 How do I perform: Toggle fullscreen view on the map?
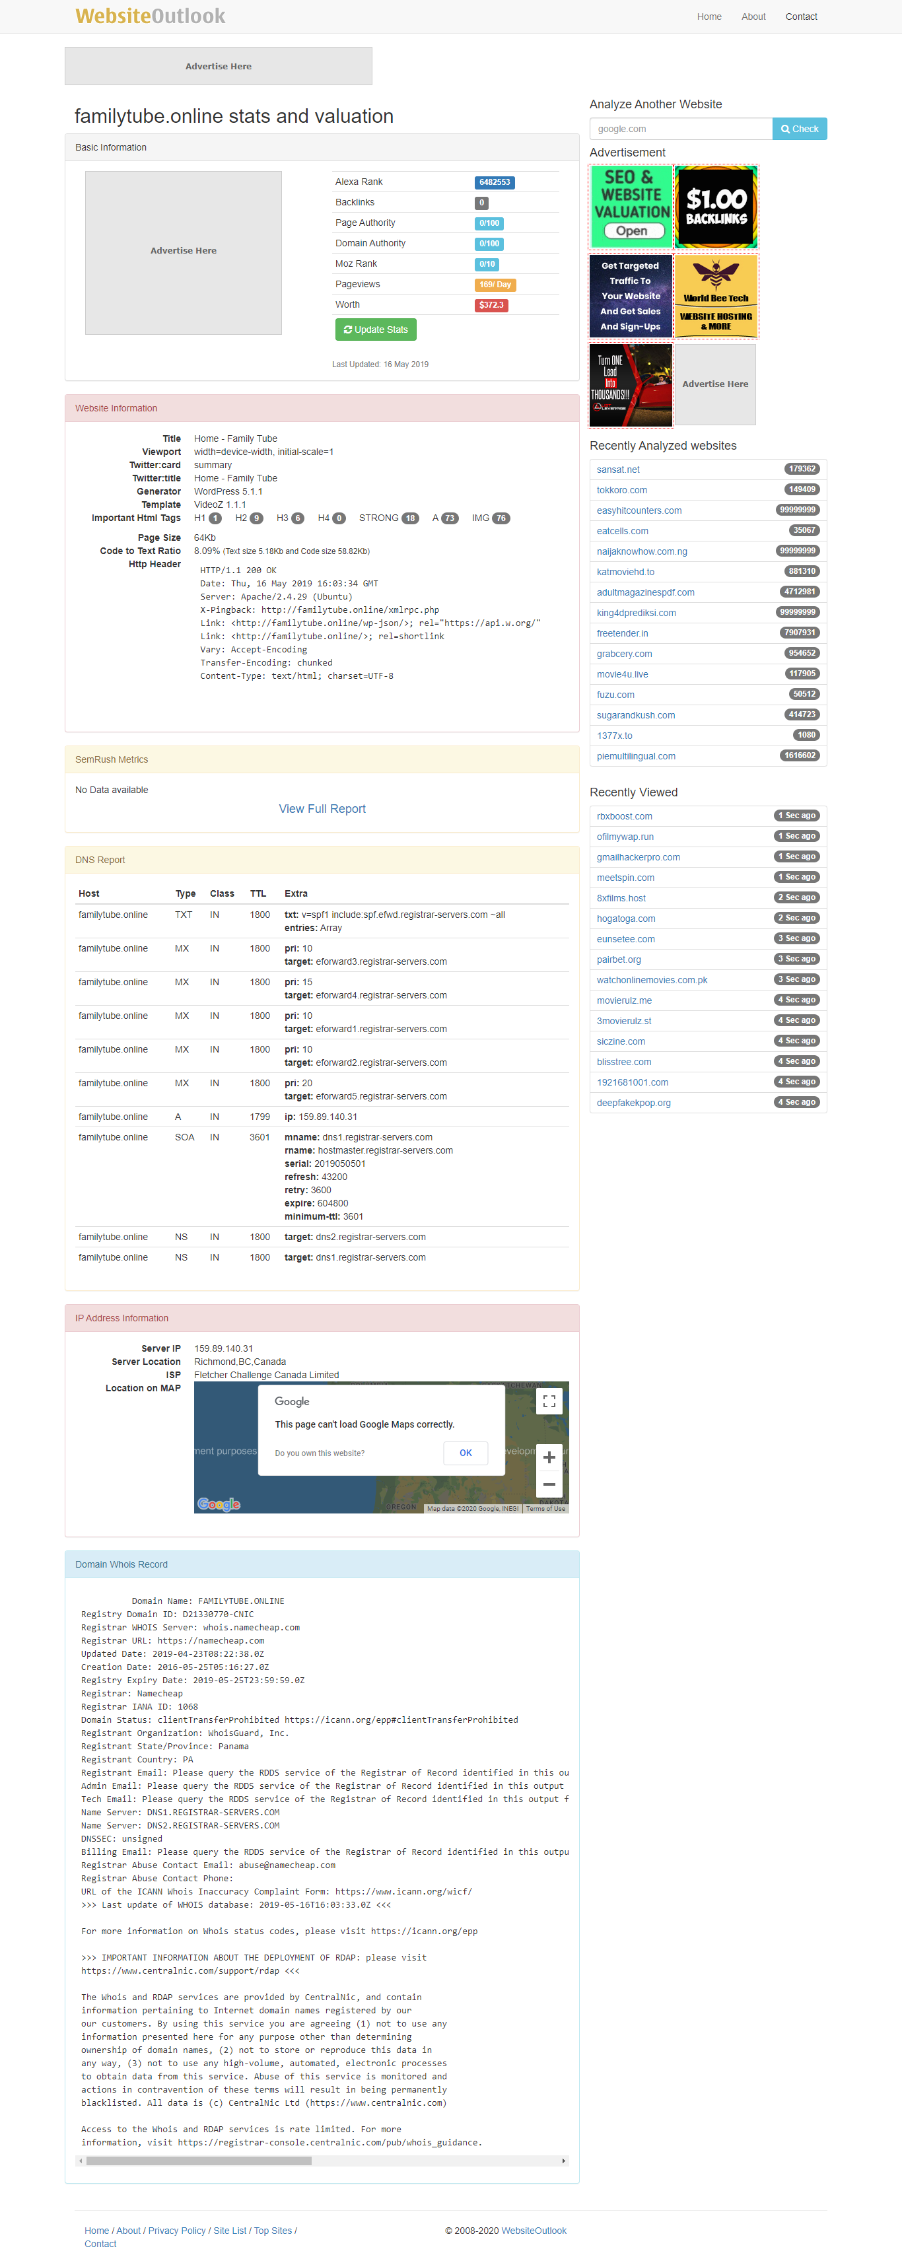click(549, 1401)
